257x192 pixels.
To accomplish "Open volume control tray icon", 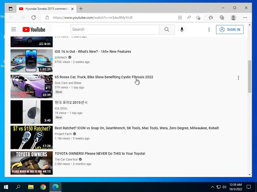I will pos(224,187).
